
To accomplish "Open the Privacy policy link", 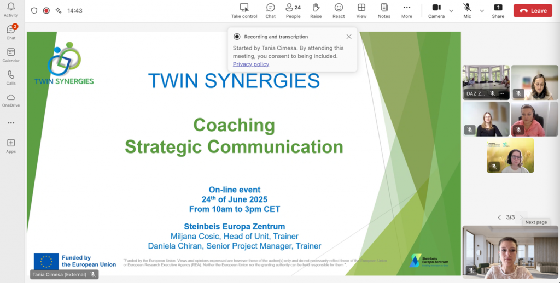I will pos(250,64).
